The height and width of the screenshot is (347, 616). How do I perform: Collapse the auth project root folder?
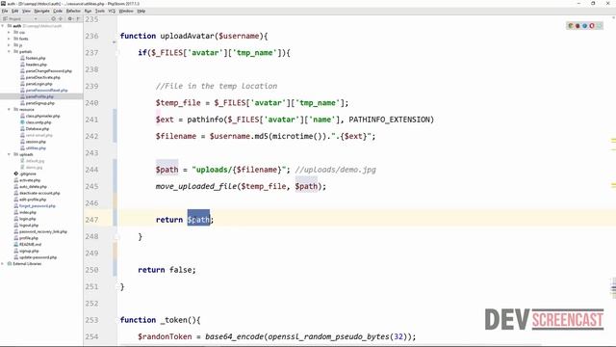pyautogui.click(x=3, y=26)
